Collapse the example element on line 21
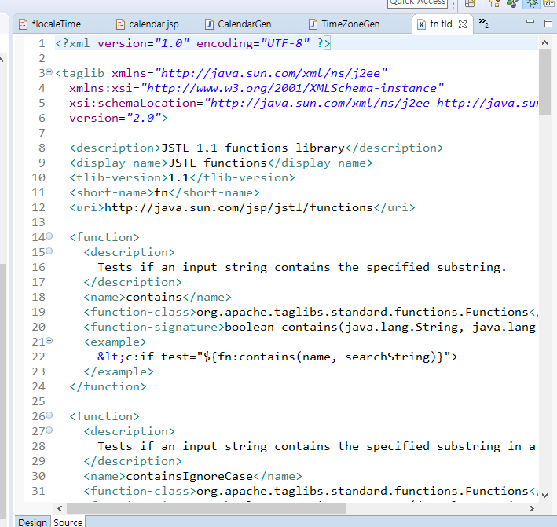The image size is (557, 527). pyautogui.click(x=49, y=341)
